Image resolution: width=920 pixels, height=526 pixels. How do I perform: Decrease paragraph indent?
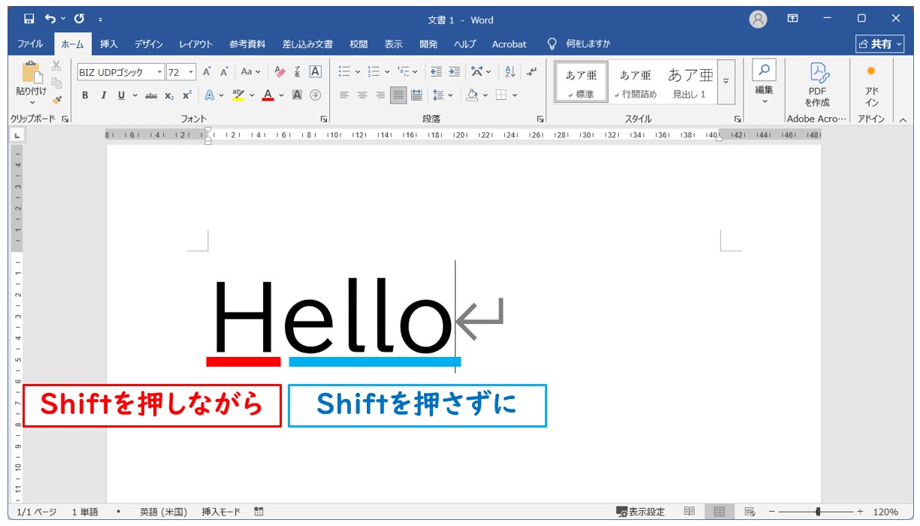(436, 72)
